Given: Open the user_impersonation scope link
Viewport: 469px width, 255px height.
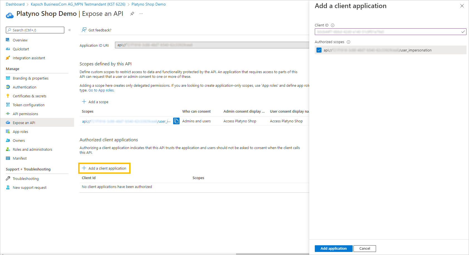Looking at the screenshot, I should point(126,121).
